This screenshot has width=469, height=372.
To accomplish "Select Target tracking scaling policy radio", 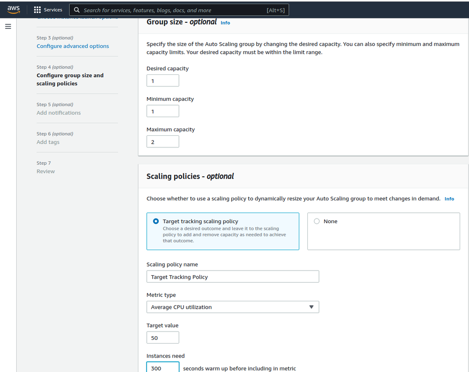I will click(x=156, y=221).
